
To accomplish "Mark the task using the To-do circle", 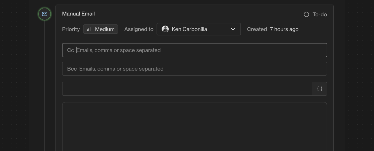I will (x=306, y=14).
